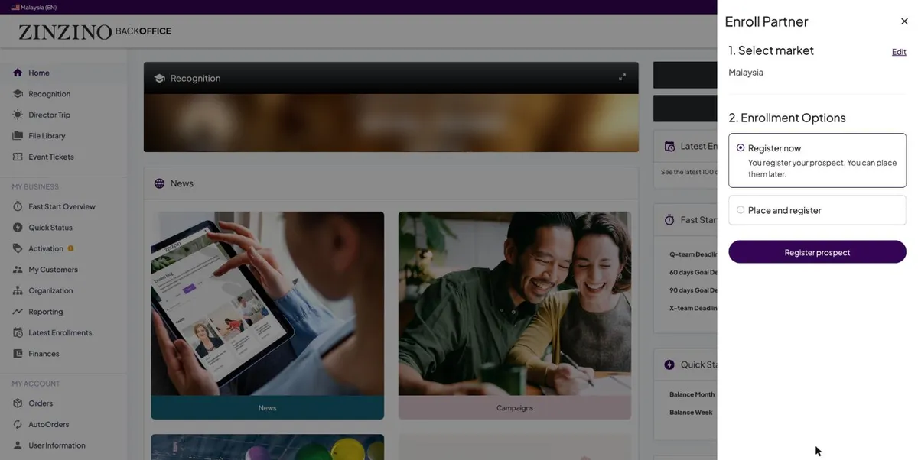Click the File Library icon
Screen dimensions: 918x460
click(18, 136)
